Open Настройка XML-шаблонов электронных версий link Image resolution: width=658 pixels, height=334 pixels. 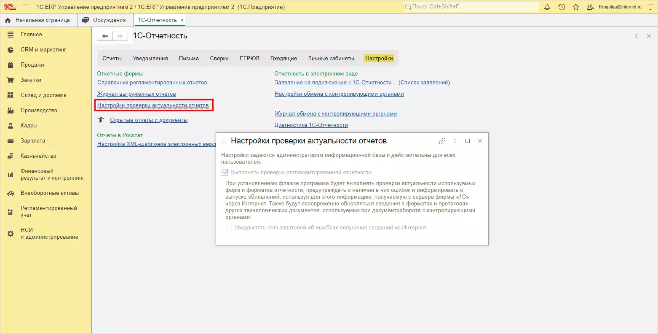pos(157,144)
